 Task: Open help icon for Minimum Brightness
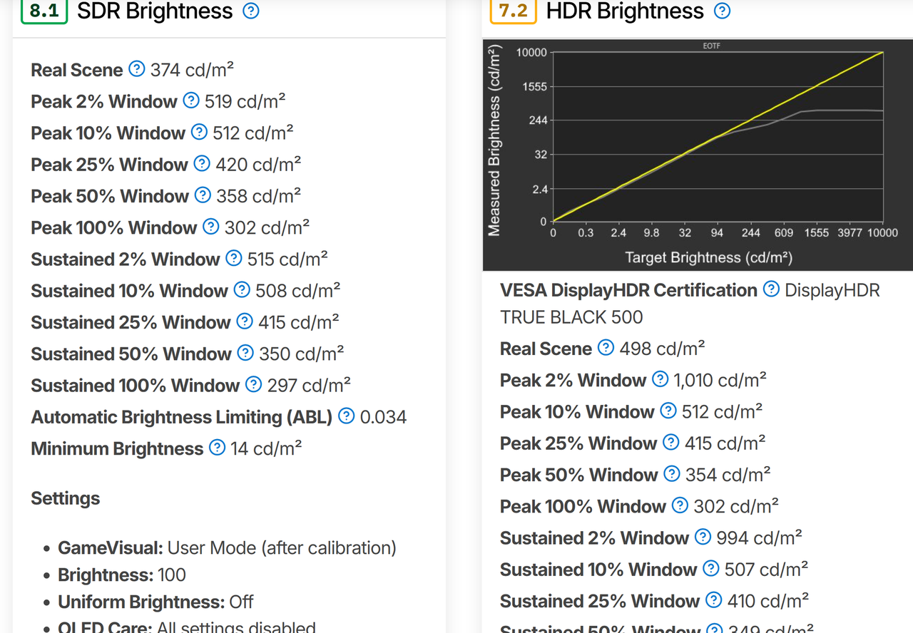217,448
